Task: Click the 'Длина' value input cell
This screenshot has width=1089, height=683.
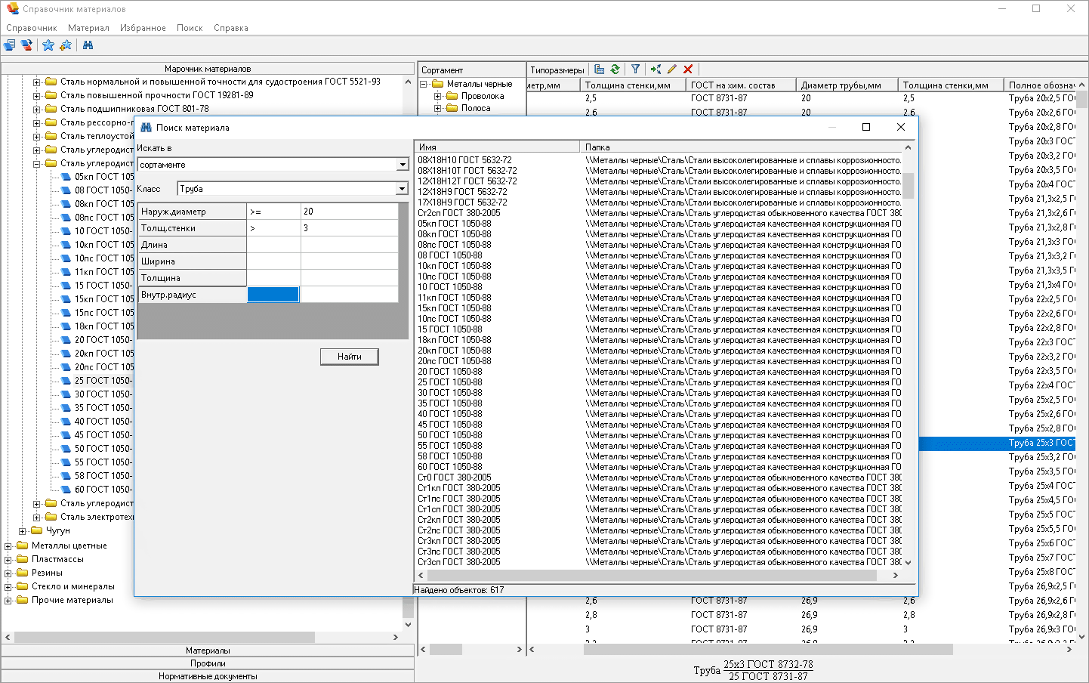Action: [349, 245]
